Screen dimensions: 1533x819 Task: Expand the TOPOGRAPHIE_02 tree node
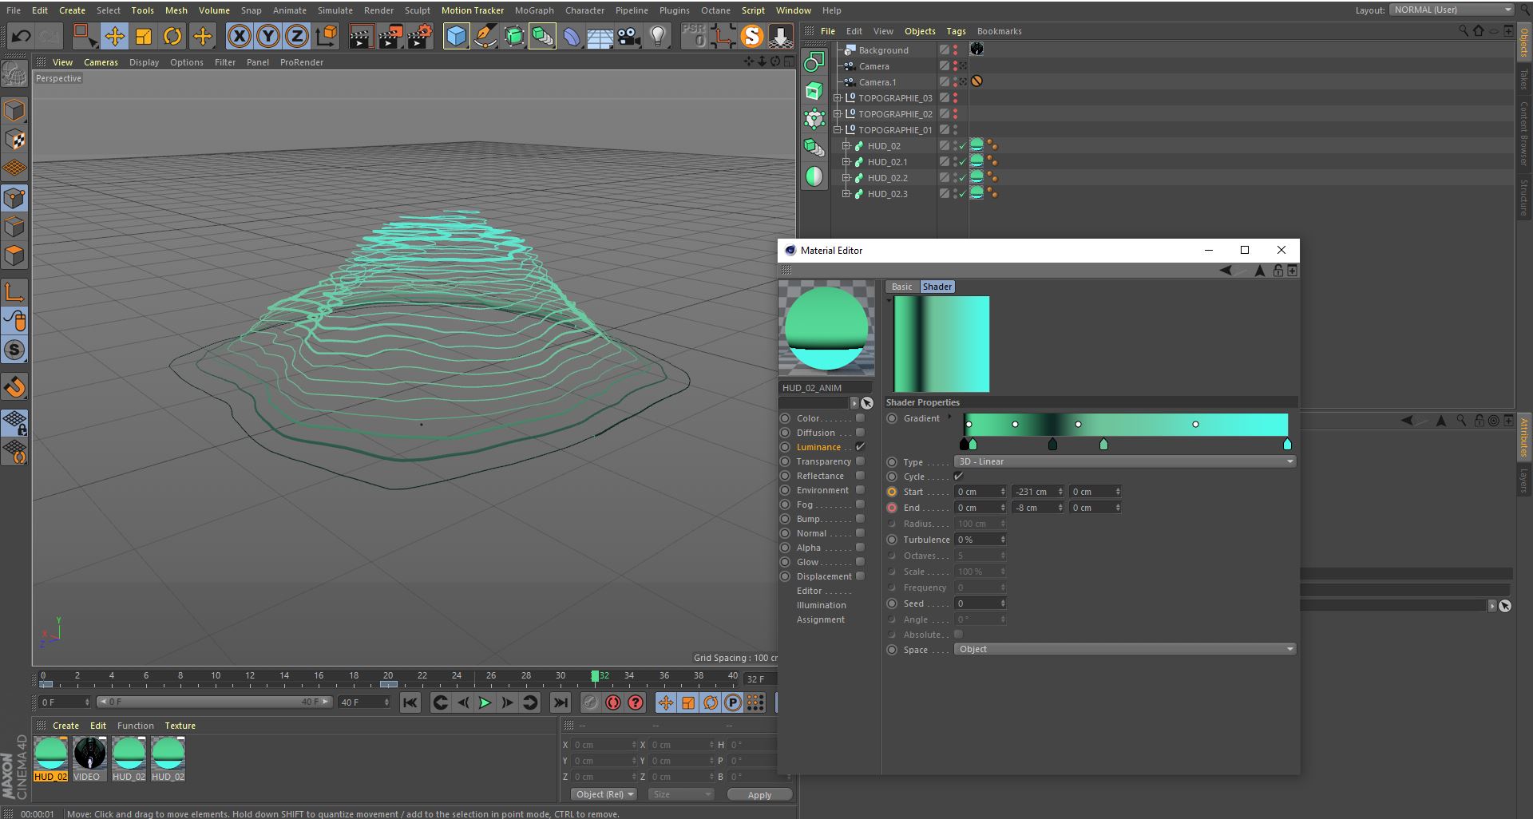[x=838, y=114]
